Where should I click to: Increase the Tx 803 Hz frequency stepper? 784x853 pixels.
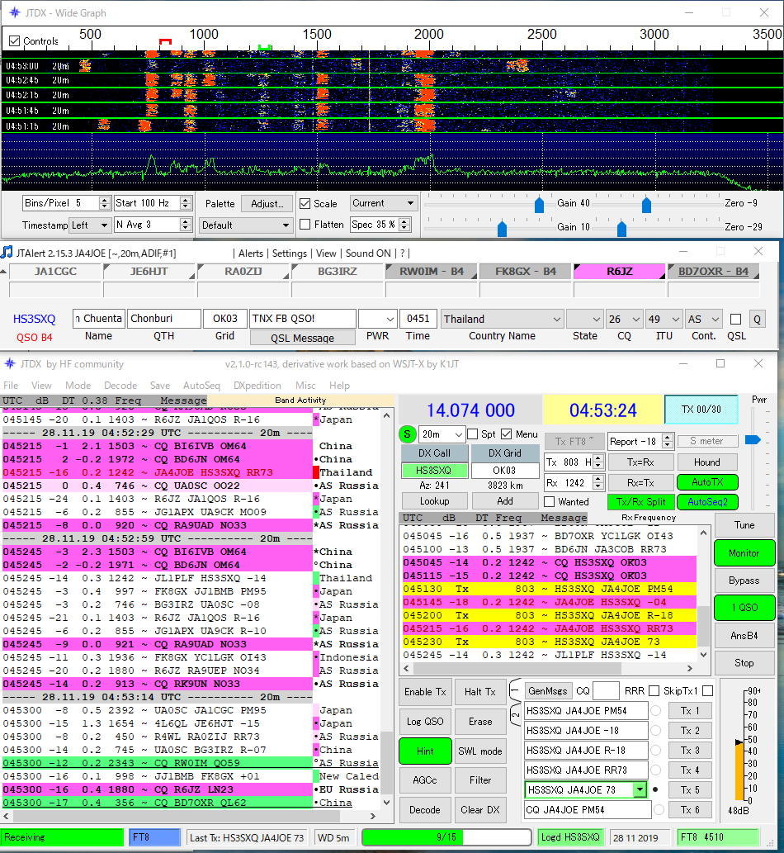(x=598, y=458)
